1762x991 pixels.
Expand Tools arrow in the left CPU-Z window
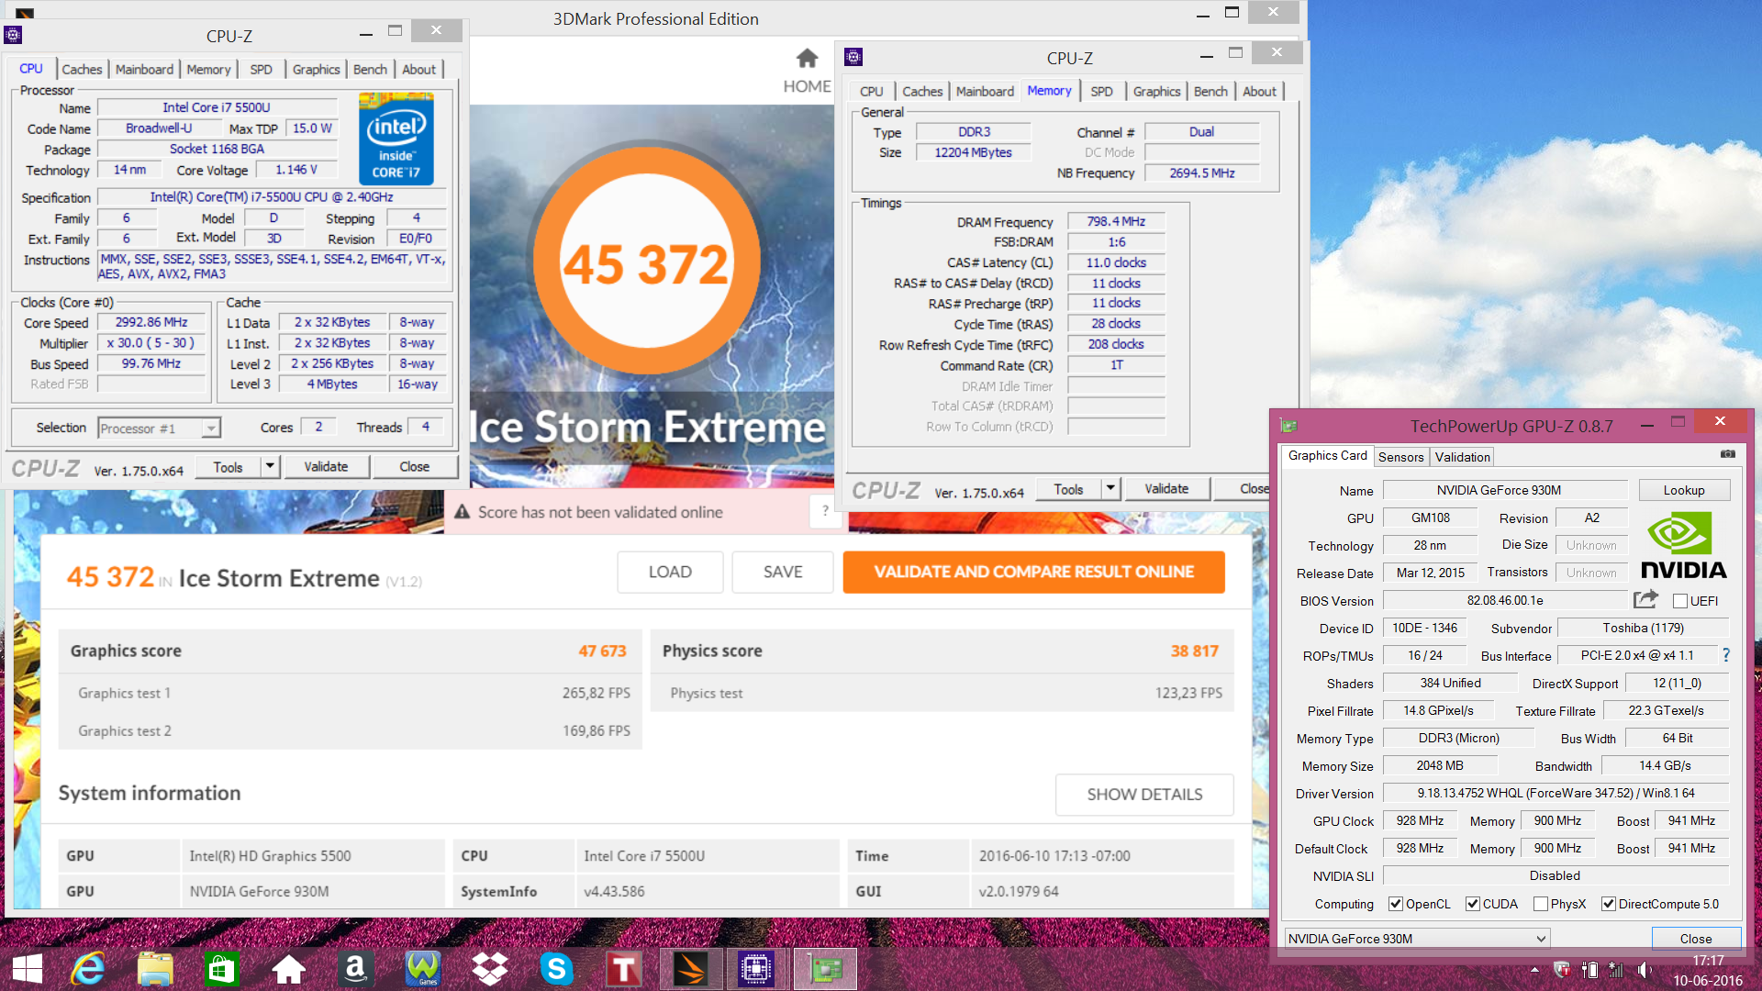coord(270,466)
